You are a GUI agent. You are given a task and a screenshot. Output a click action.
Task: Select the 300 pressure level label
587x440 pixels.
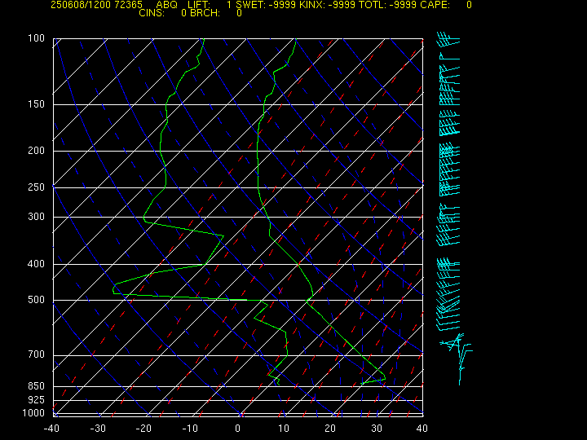pyautogui.click(x=36, y=217)
